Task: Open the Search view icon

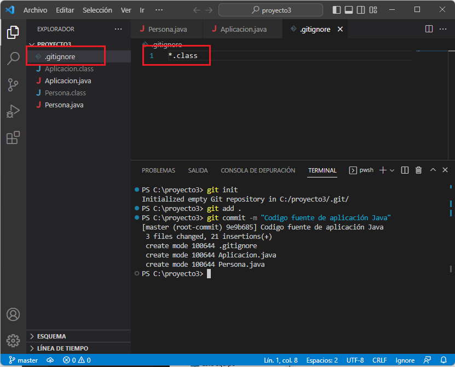Action: tap(13, 59)
